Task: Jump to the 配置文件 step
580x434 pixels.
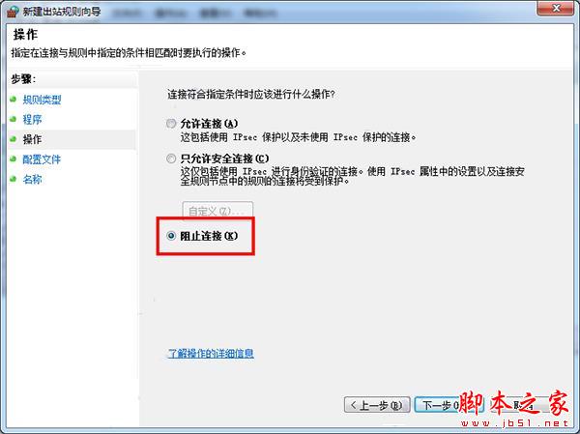Action: click(42, 159)
